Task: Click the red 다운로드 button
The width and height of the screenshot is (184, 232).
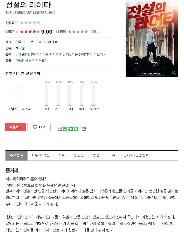Action: [16, 127]
